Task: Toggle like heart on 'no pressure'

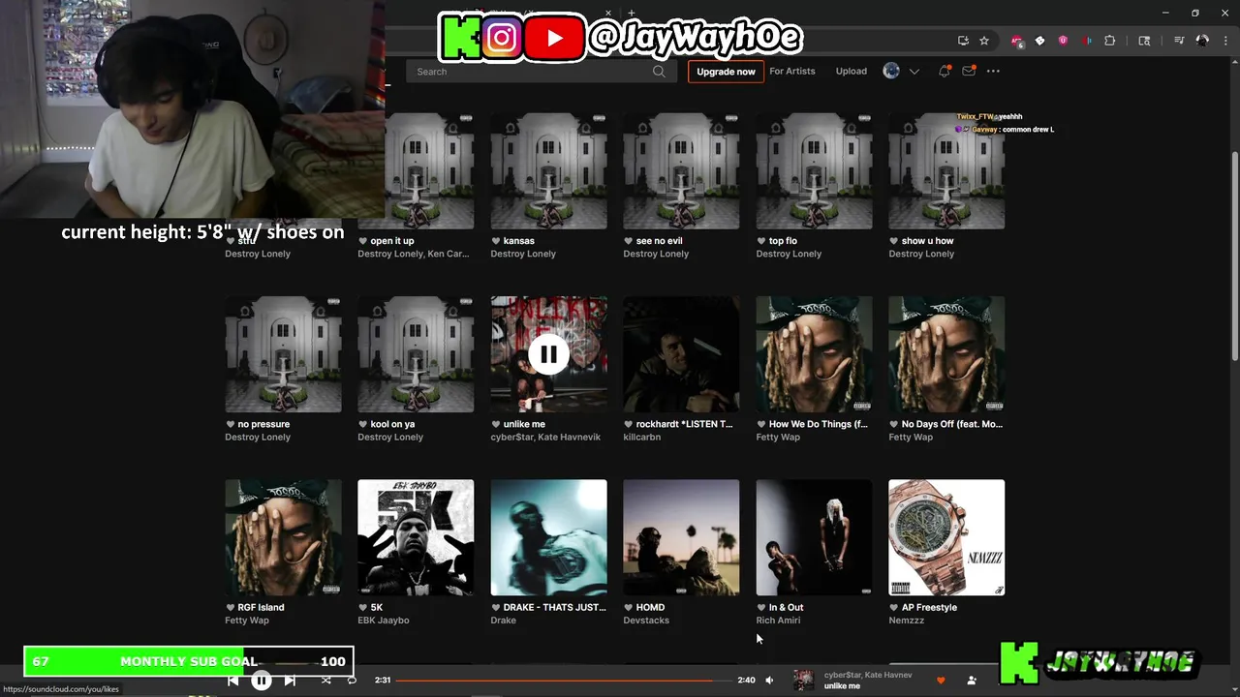Action: click(x=231, y=424)
